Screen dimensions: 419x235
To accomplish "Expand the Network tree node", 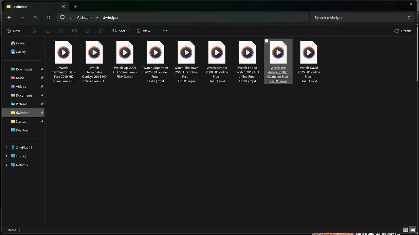I will coord(6,165).
